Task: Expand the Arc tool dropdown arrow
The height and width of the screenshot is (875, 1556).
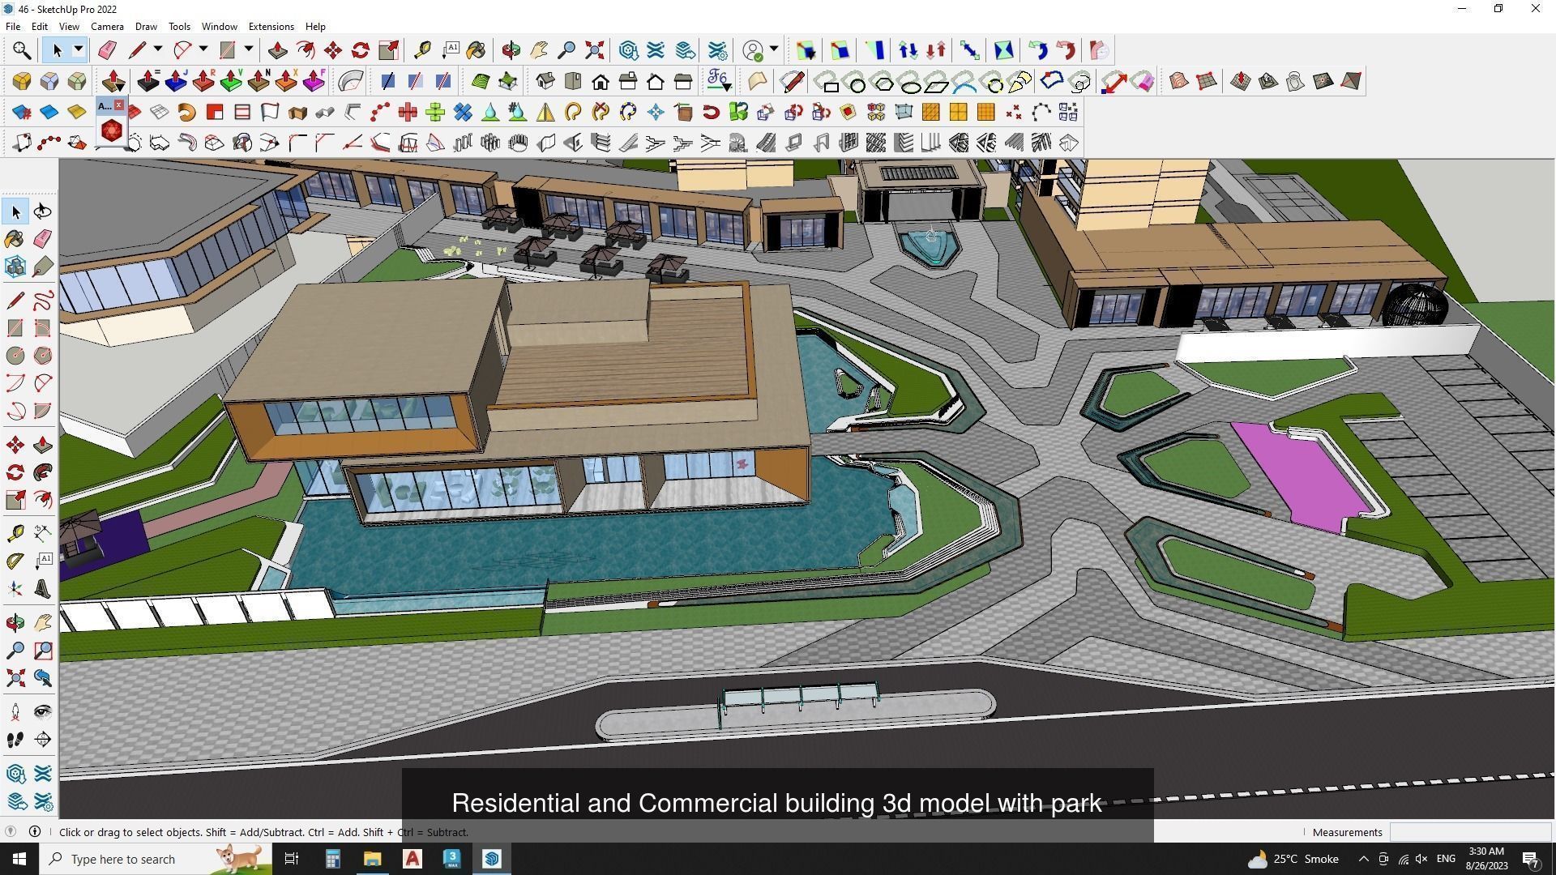Action: click(203, 50)
